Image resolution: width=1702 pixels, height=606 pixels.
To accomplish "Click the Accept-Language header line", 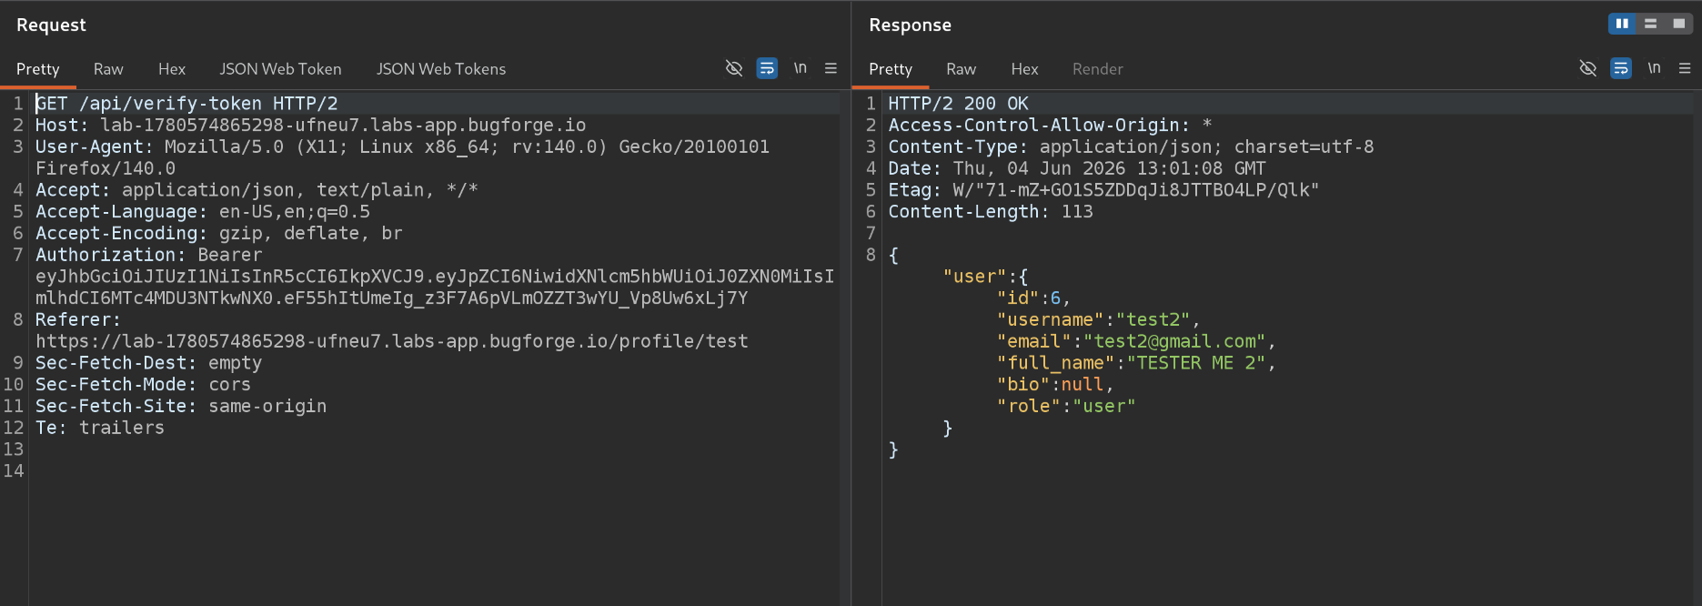I will [203, 212].
